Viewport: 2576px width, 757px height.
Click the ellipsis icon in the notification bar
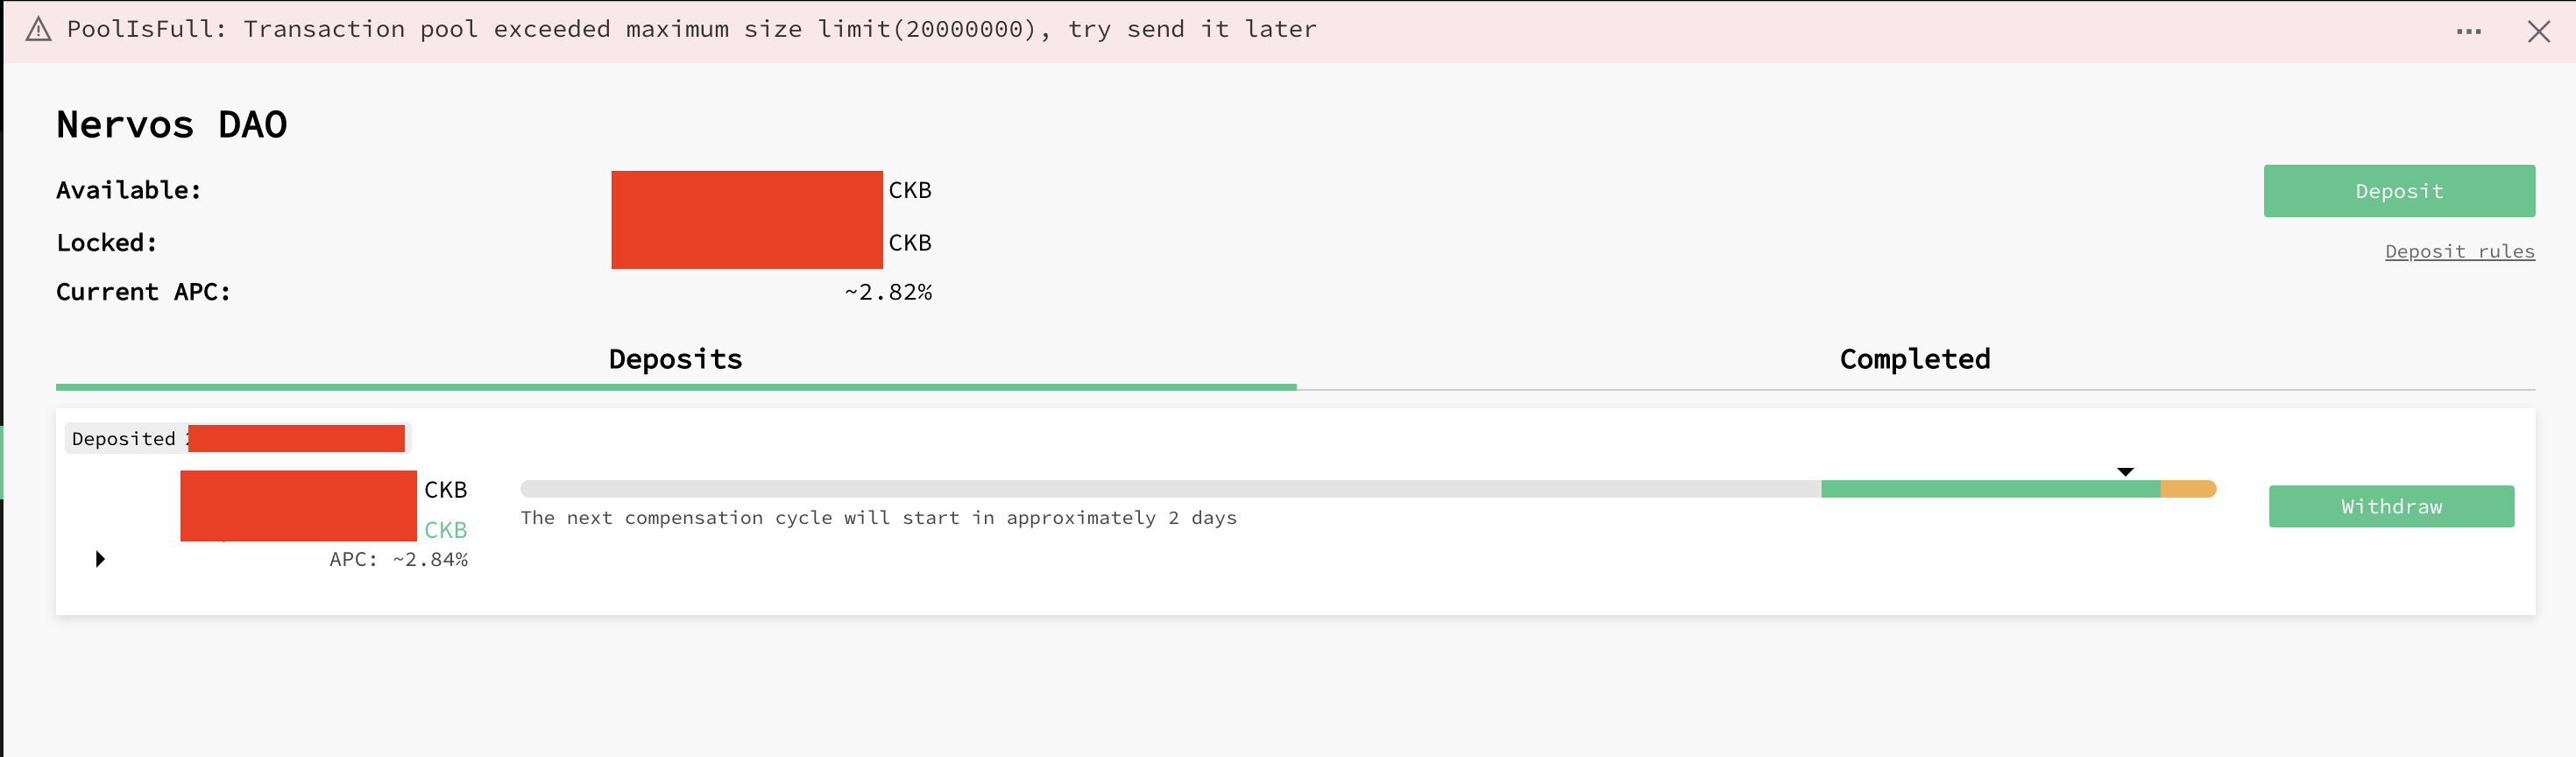click(x=2468, y=31)
